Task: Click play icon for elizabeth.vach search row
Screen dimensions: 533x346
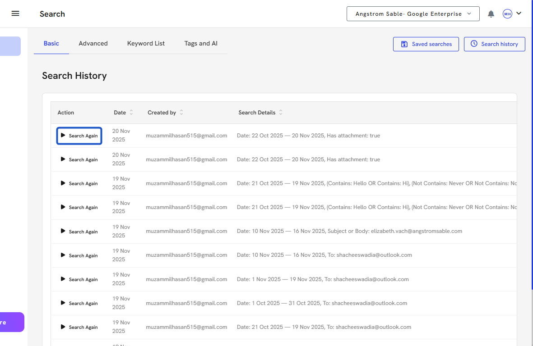Action: [x=63, y=231]
